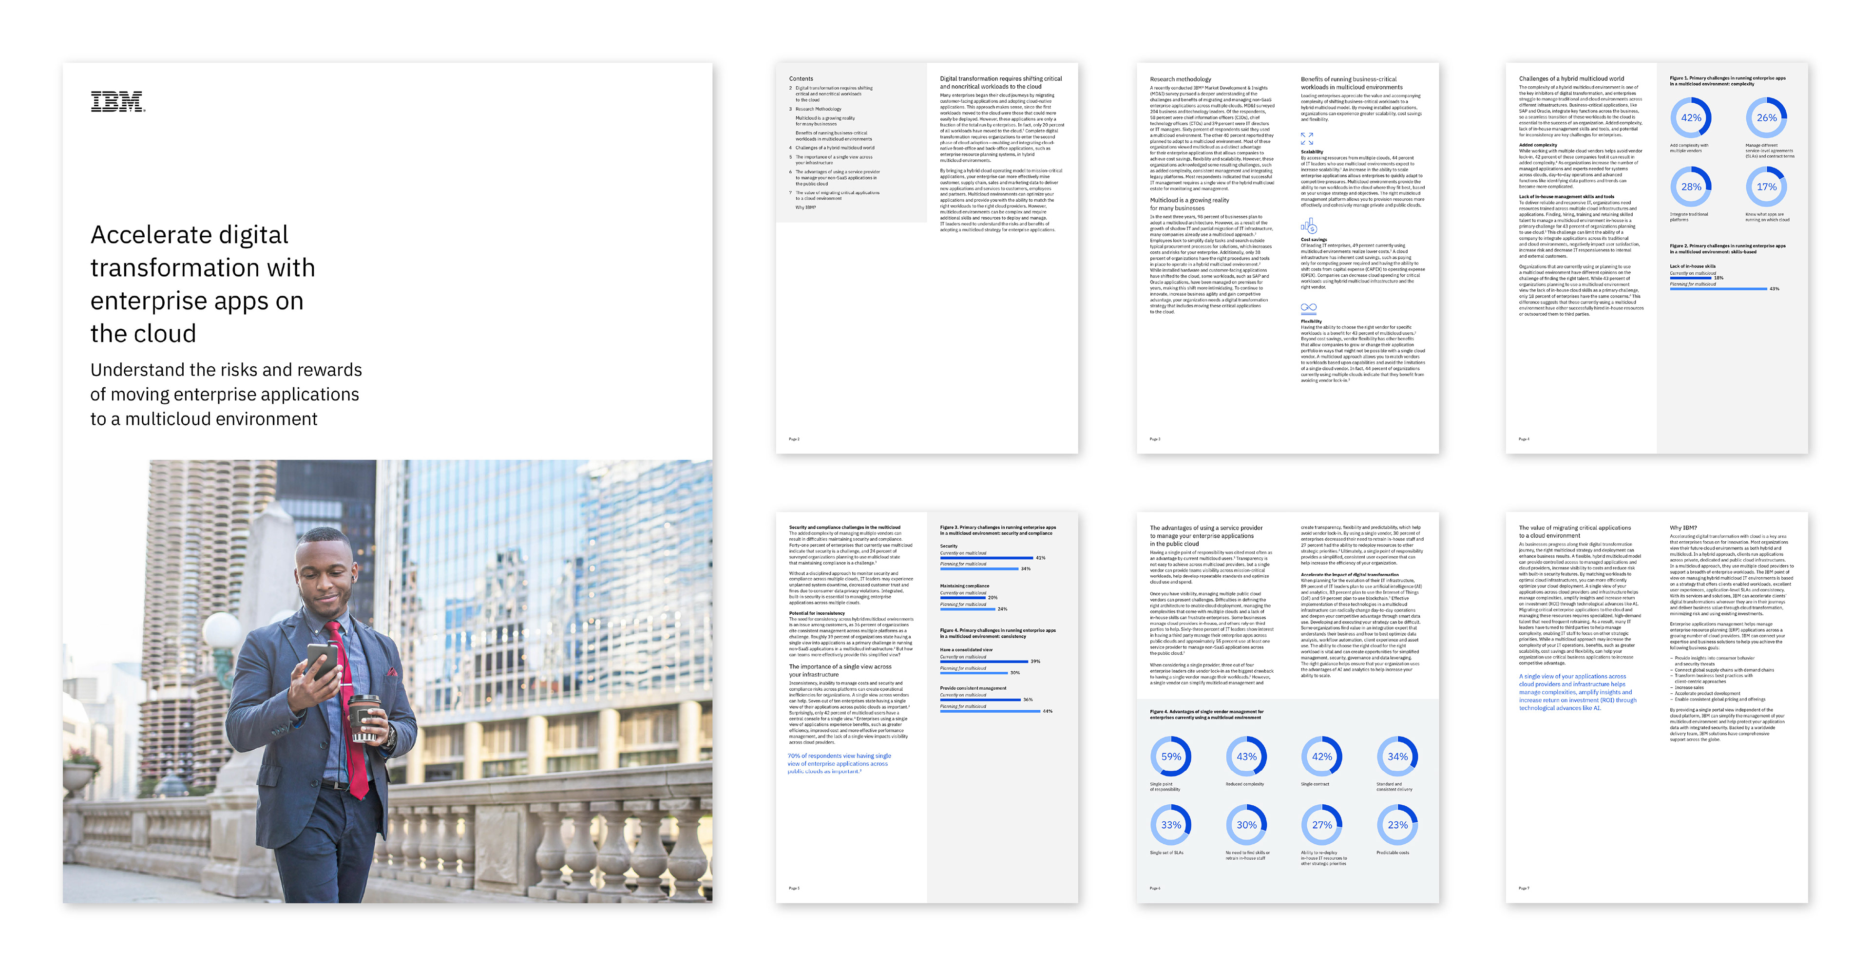Click 'Benefits of running business-critical workloads' heading
Viewport: 1871px width, 966px height.
click(x=1352, y=83)
